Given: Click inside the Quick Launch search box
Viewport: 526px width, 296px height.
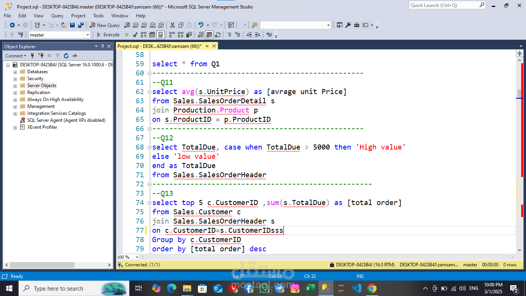Looking at the screenshot, I should 445,5.
